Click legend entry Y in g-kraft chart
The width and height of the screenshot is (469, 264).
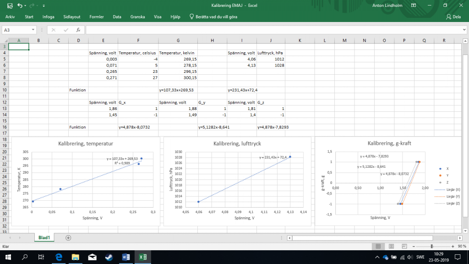(444, 176)
